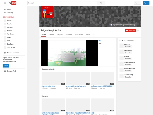Open drawing teh roblox logo.wmv thumbnail
The width and height of the screenshot is (153, 115).
(78, 78)
